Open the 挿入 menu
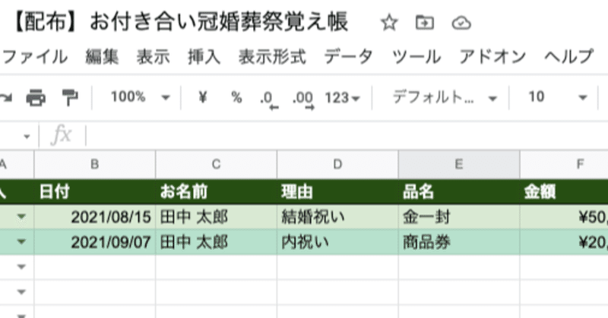This screenshot has width=608, height=318. 204,57
